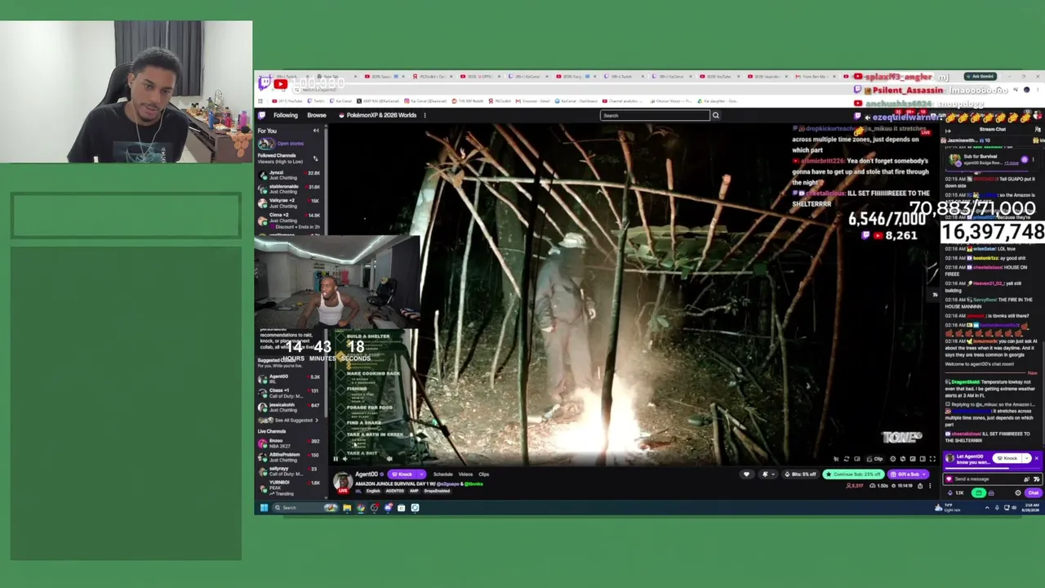Click the Knock button in chat banner
The image size is (1045, 588).
tap(1008, 458)
